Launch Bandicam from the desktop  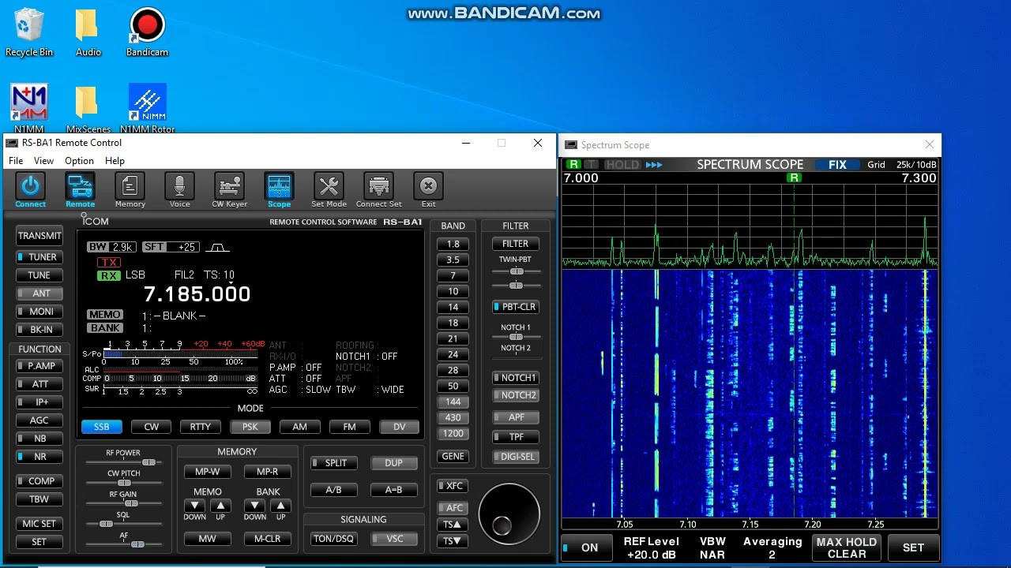coord(147,32)
